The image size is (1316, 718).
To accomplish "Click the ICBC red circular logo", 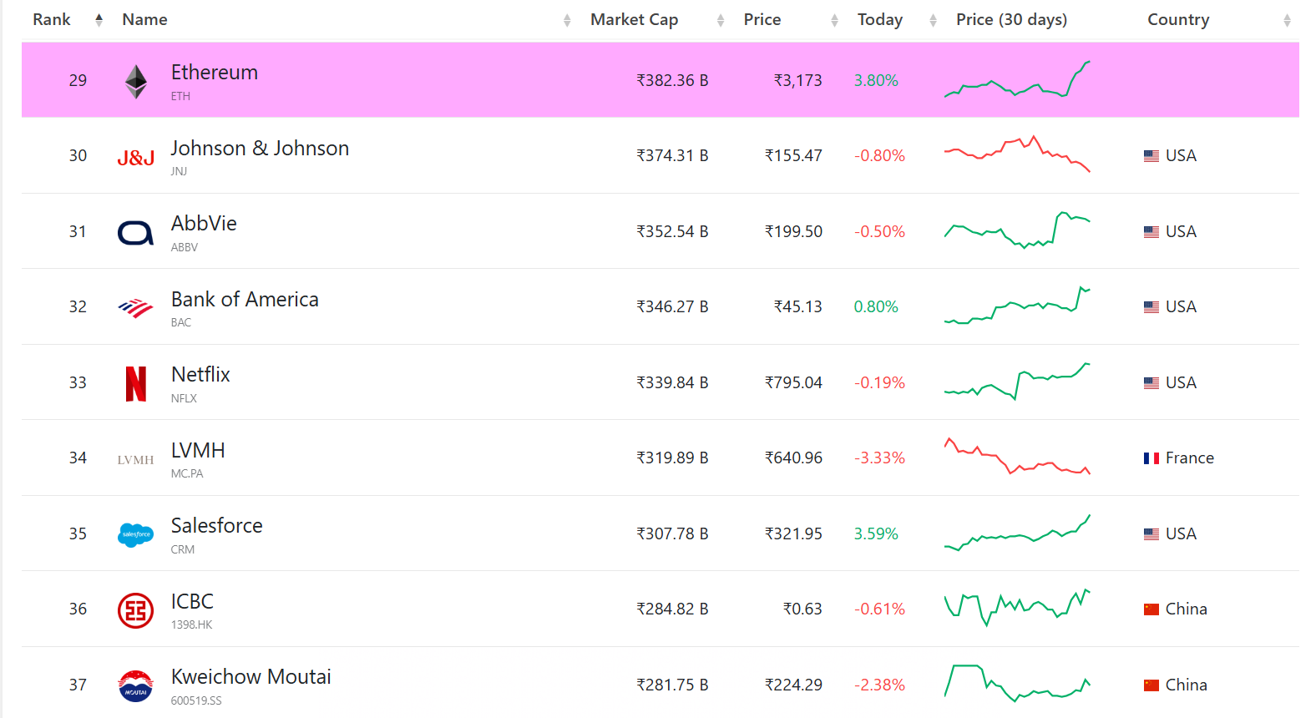I will coord(135,610).
